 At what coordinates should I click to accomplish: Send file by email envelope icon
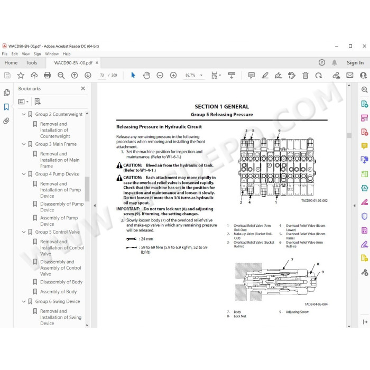point(350,75)
